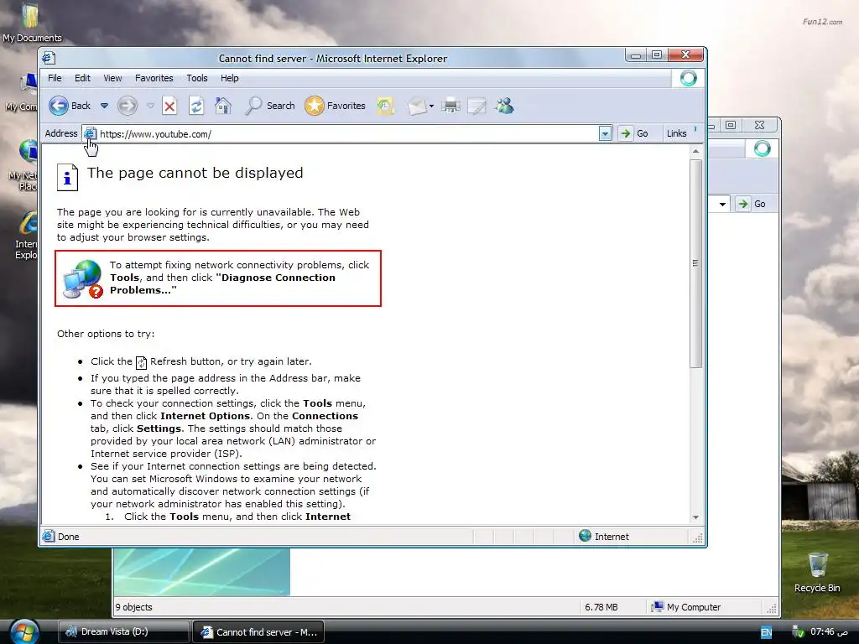Go to the Home page icon

click(223, 105)
